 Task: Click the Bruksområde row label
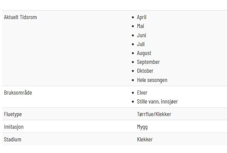coord(18,93)
